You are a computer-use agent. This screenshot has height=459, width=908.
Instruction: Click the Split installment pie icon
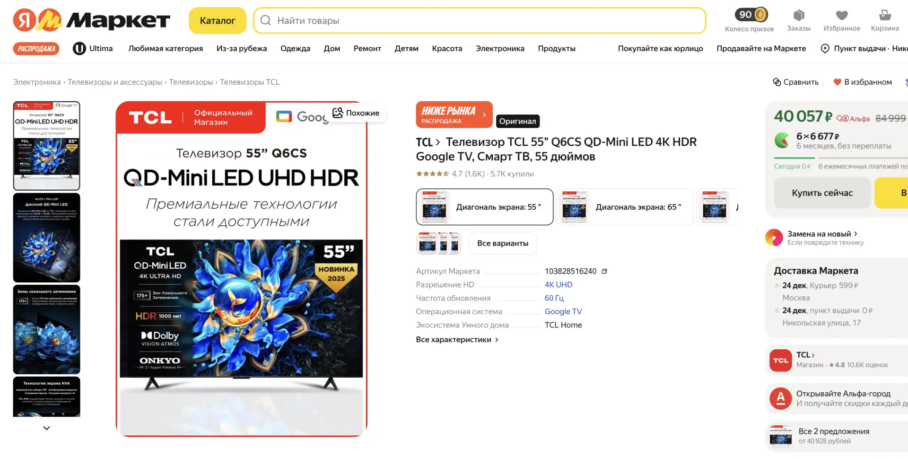coord(782,141)
